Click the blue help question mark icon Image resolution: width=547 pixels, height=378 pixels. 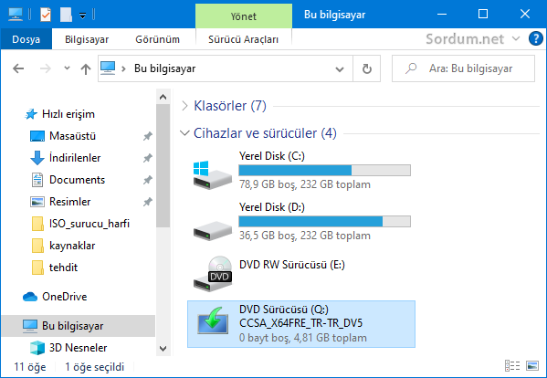(x=535, y=38)
